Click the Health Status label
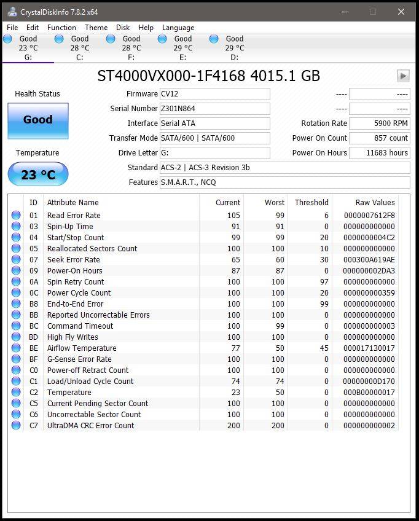 click(x=37, y=94)
